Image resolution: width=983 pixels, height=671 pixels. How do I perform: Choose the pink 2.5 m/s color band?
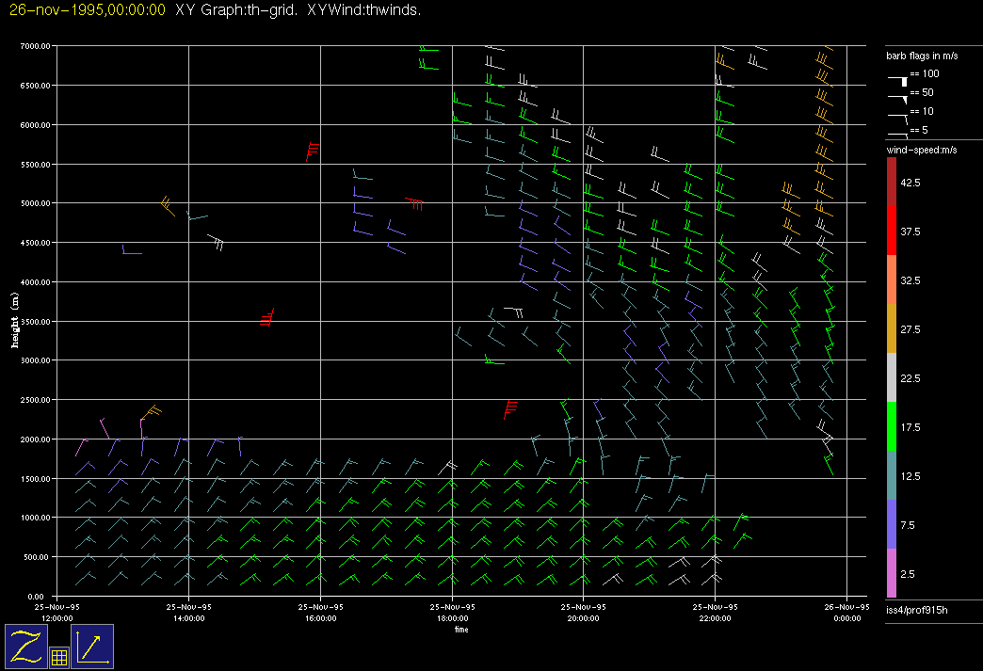click(891, 573)
